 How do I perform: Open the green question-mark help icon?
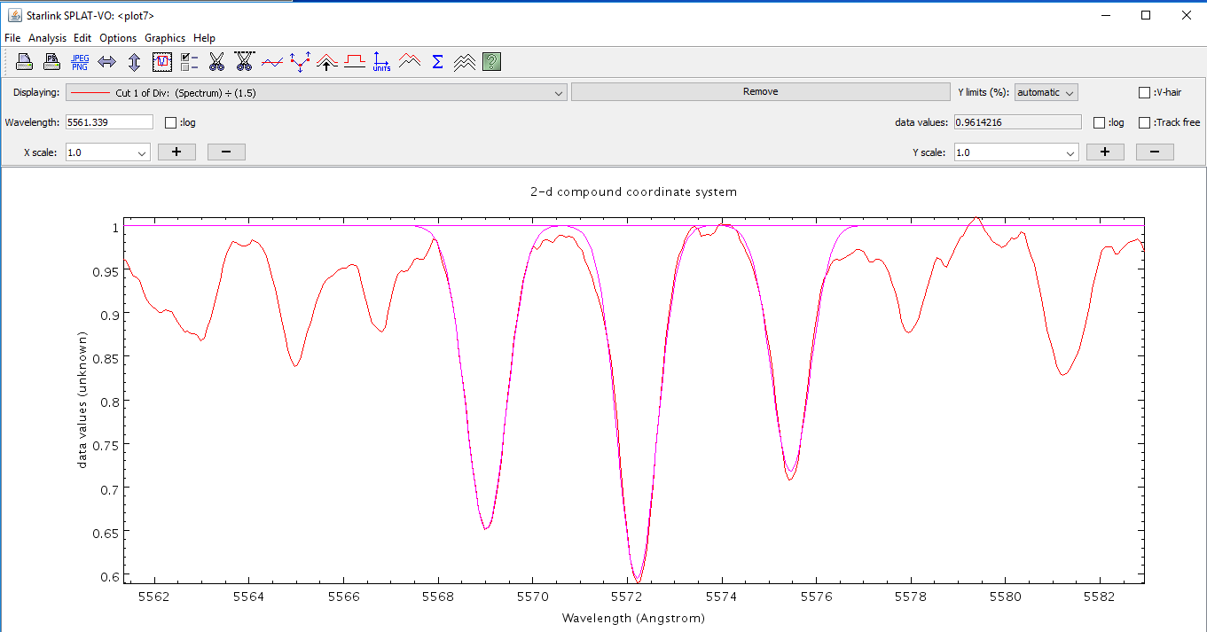(x=492, y=62)
